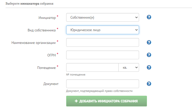
Task: Click the Вид собственника label text
Action: tap(42, 30)
